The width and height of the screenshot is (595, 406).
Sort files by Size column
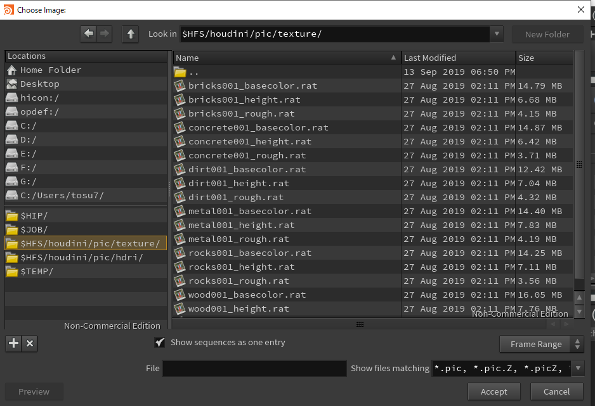(x=544, y=58)
